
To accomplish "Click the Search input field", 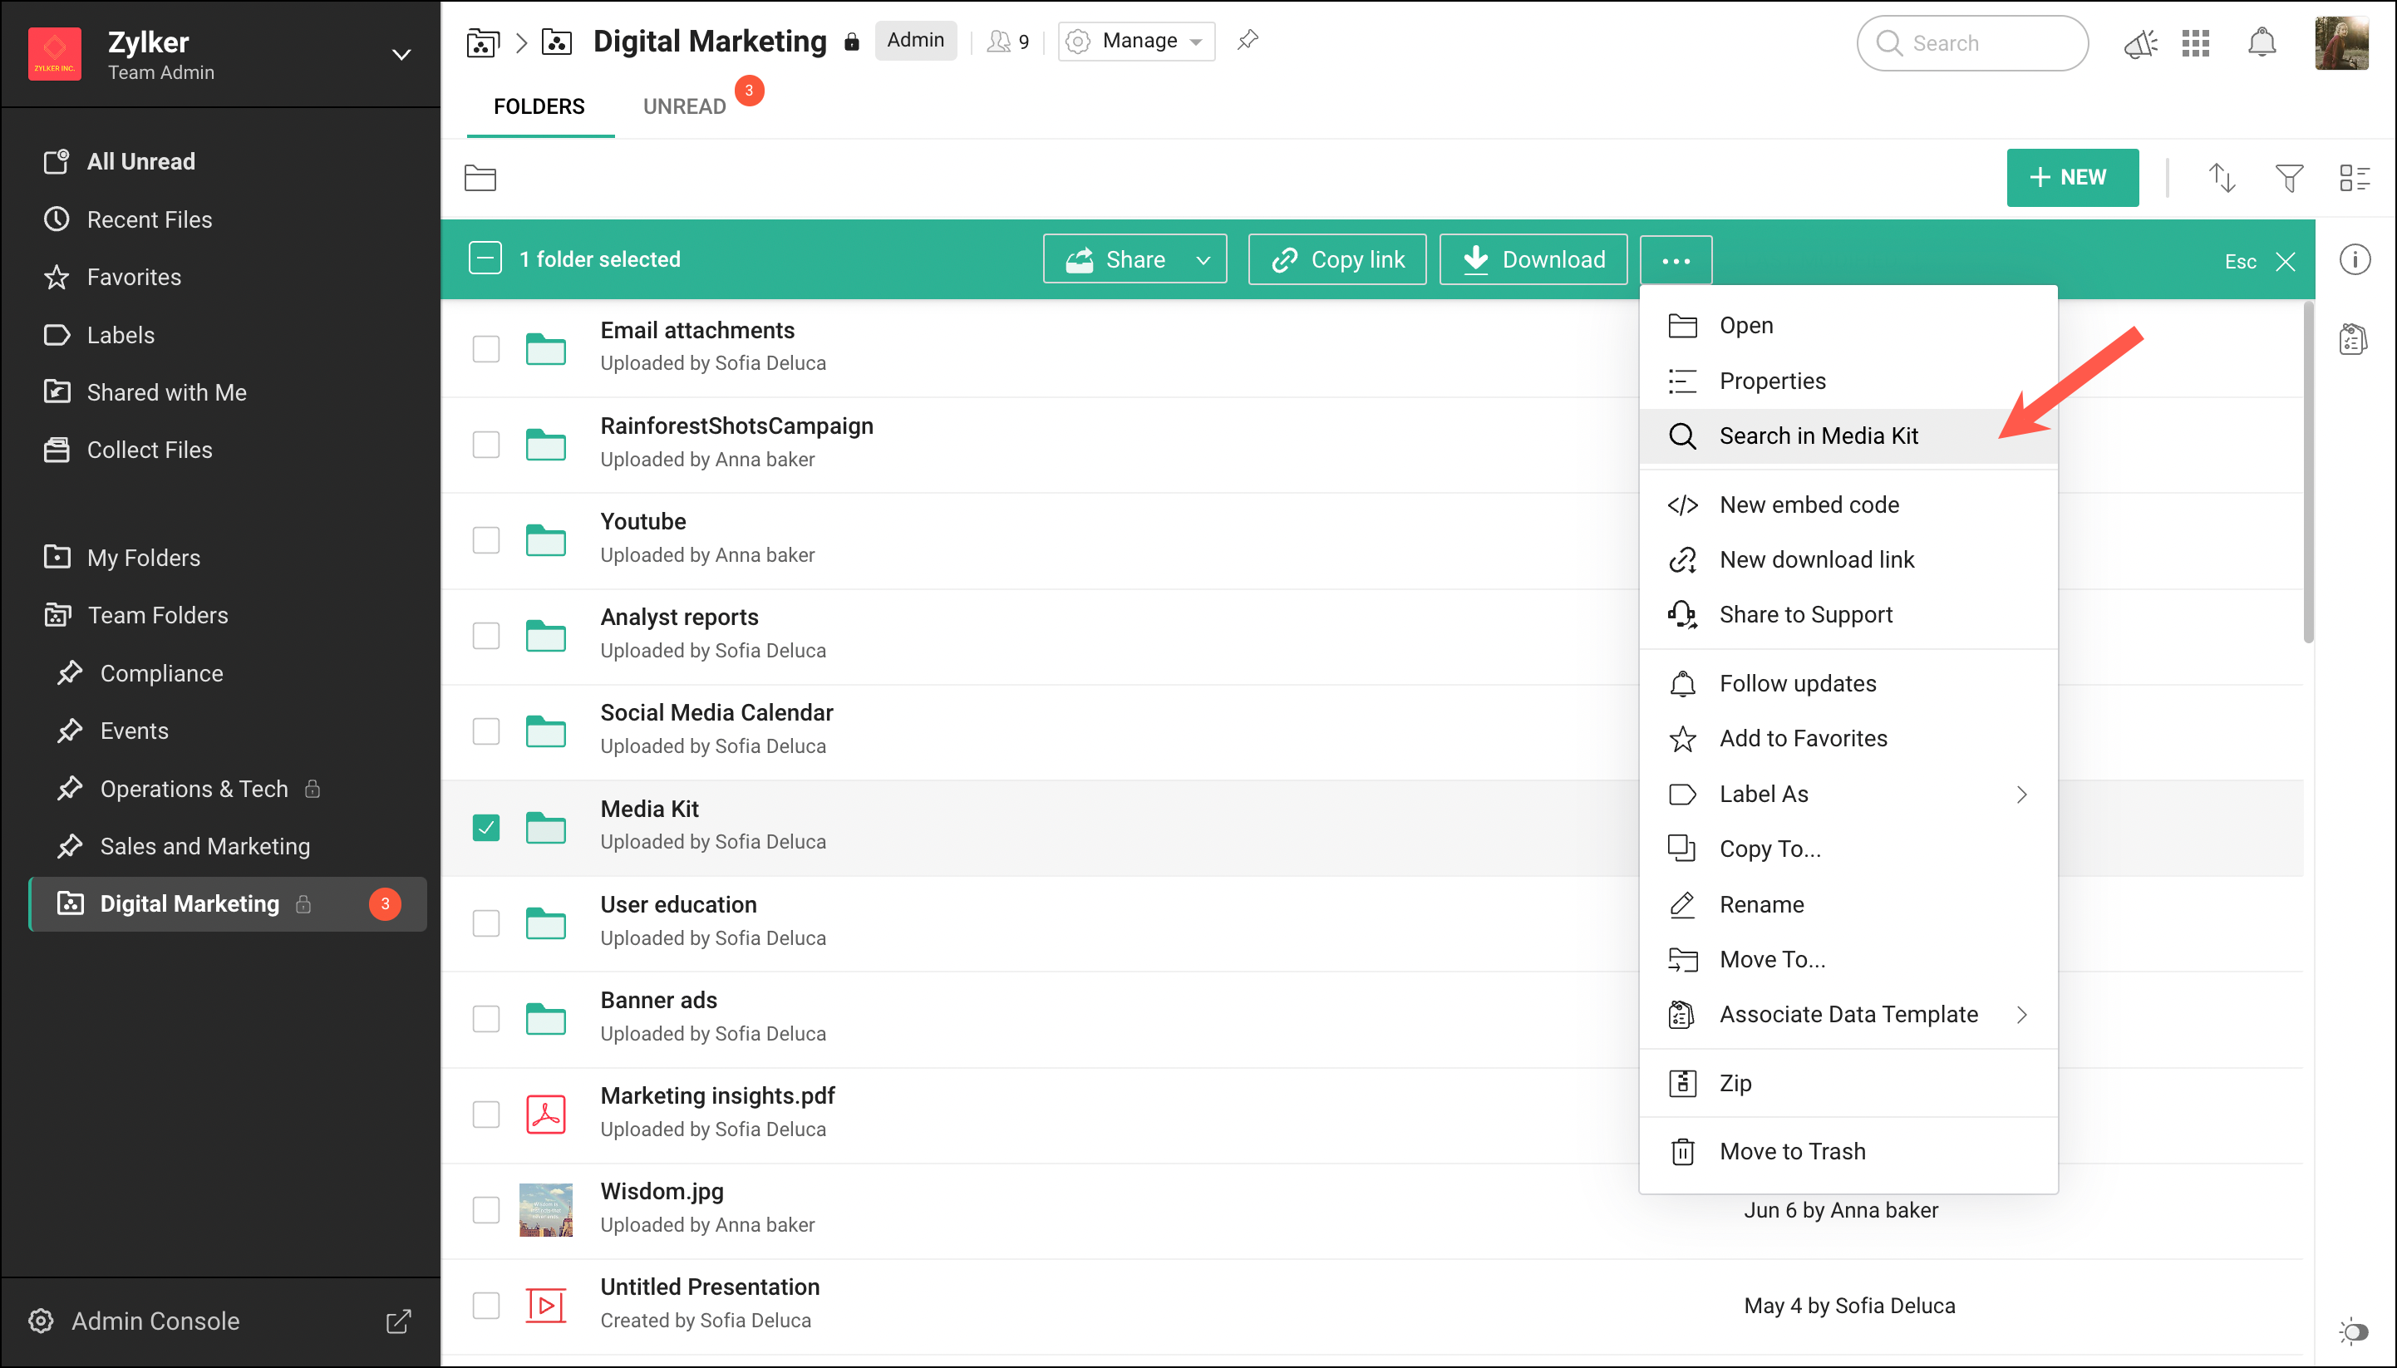I will click(x=1972, y=43).
